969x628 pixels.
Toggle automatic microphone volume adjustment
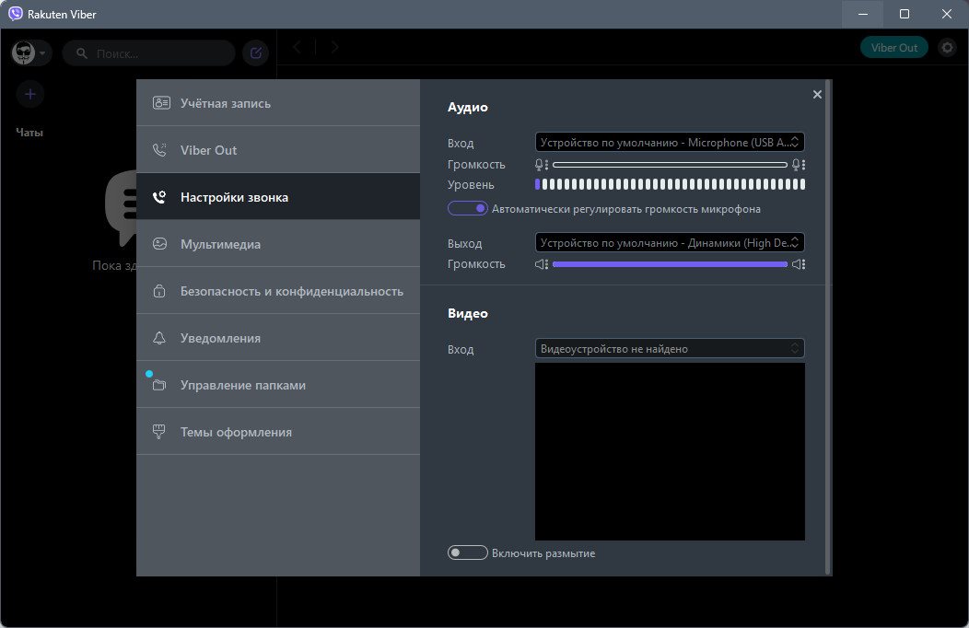[x=467, y=209]
